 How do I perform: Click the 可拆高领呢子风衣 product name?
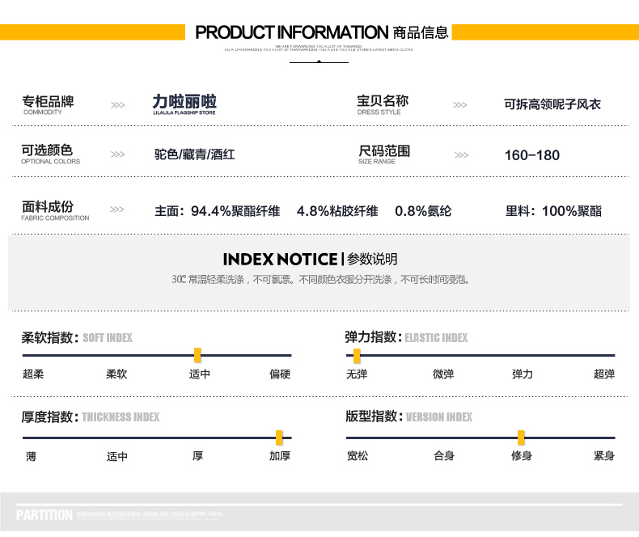[552, 104]
